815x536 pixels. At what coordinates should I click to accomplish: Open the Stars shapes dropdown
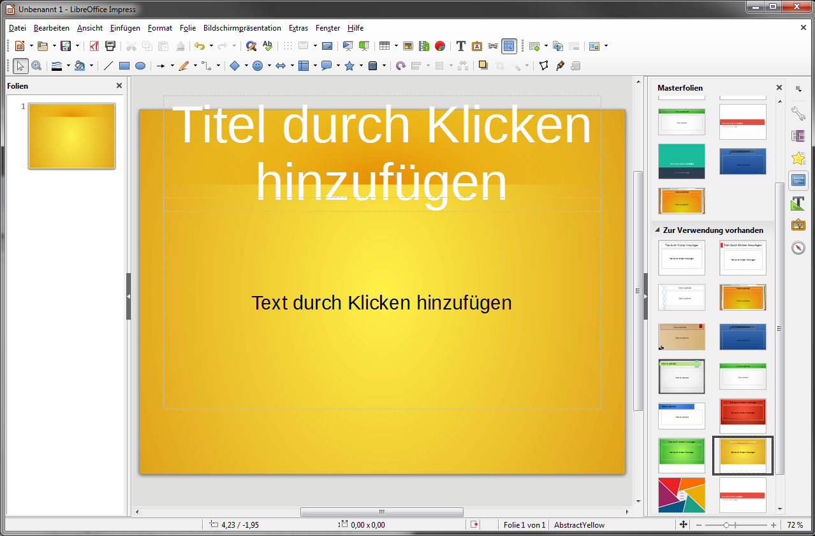pos(361,66)
